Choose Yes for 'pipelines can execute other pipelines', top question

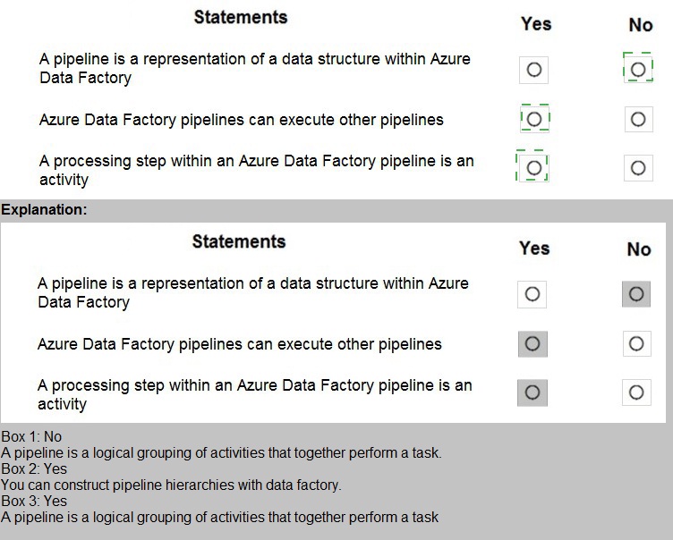534,119
